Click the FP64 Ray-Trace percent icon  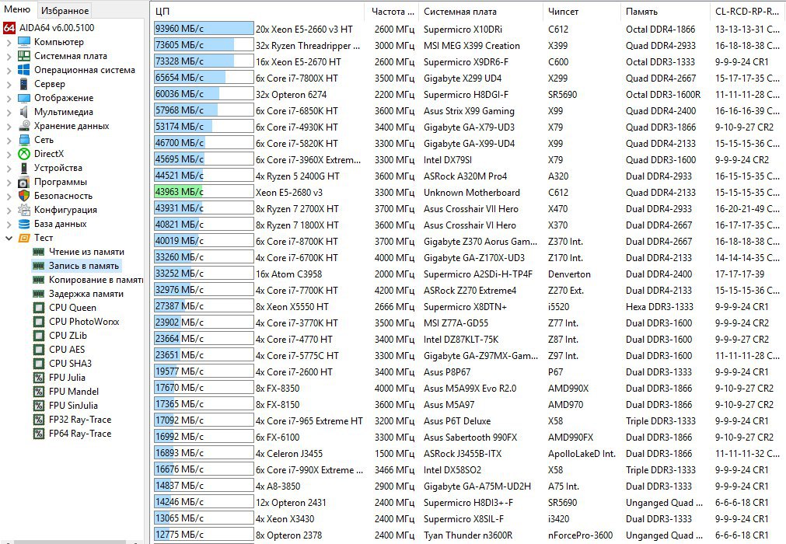[39, 434]
